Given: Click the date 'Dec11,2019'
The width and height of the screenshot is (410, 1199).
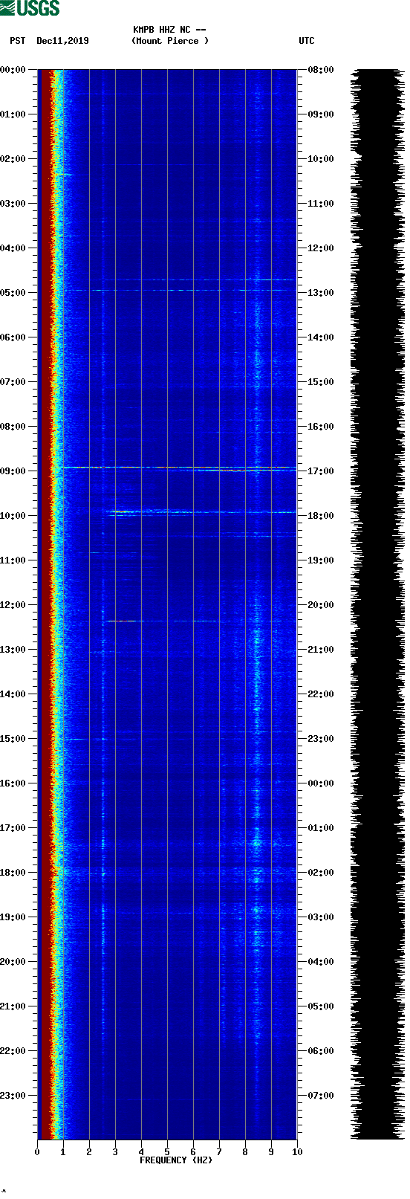Looking at the screenshot, I should tap(62, 41).
